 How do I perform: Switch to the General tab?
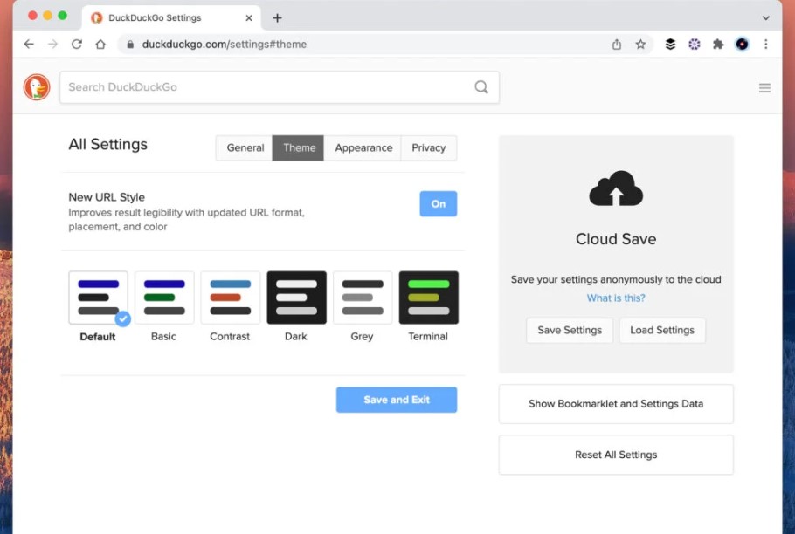(245, 147)
